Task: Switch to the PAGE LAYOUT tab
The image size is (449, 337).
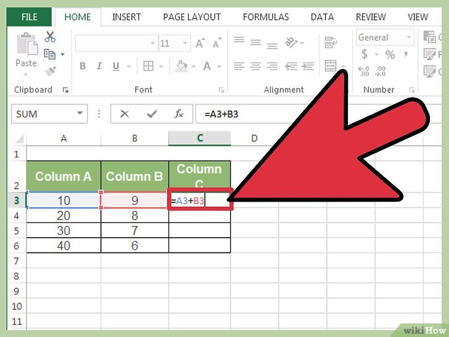Action: click(x=192, y=17)
